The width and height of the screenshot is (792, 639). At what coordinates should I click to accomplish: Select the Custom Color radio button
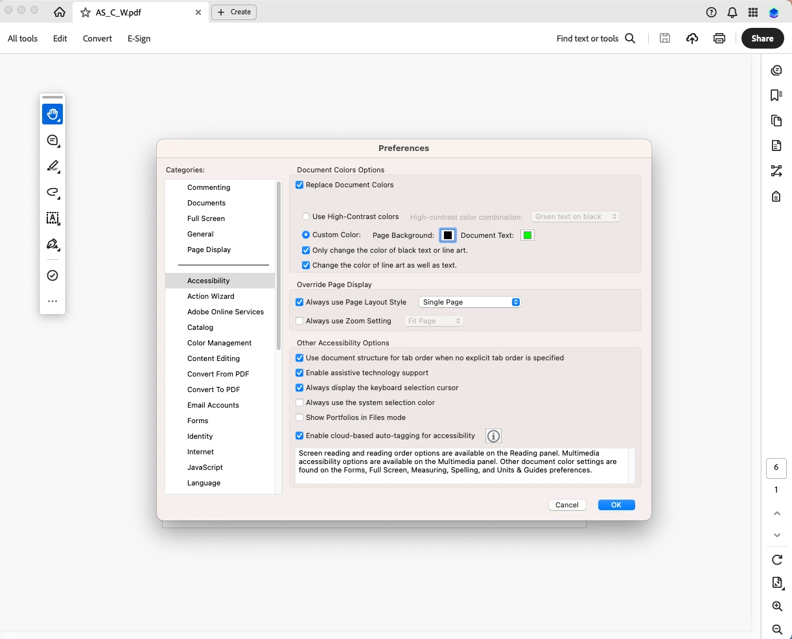pyautogui.click(x=306, y=235)
